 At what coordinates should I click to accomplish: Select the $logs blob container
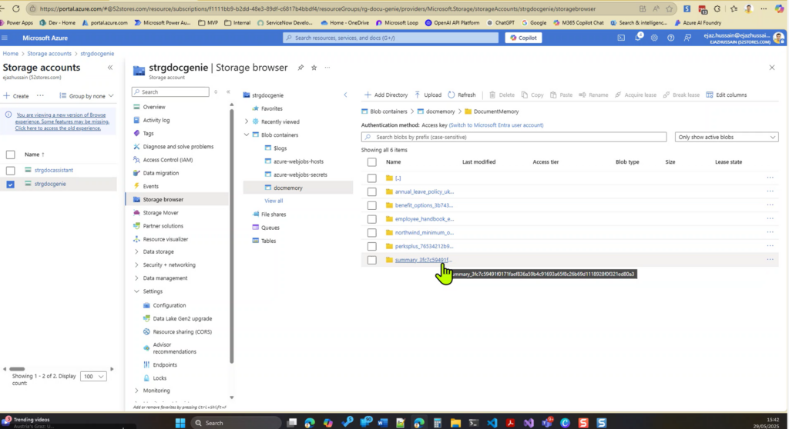pos(280,148)
